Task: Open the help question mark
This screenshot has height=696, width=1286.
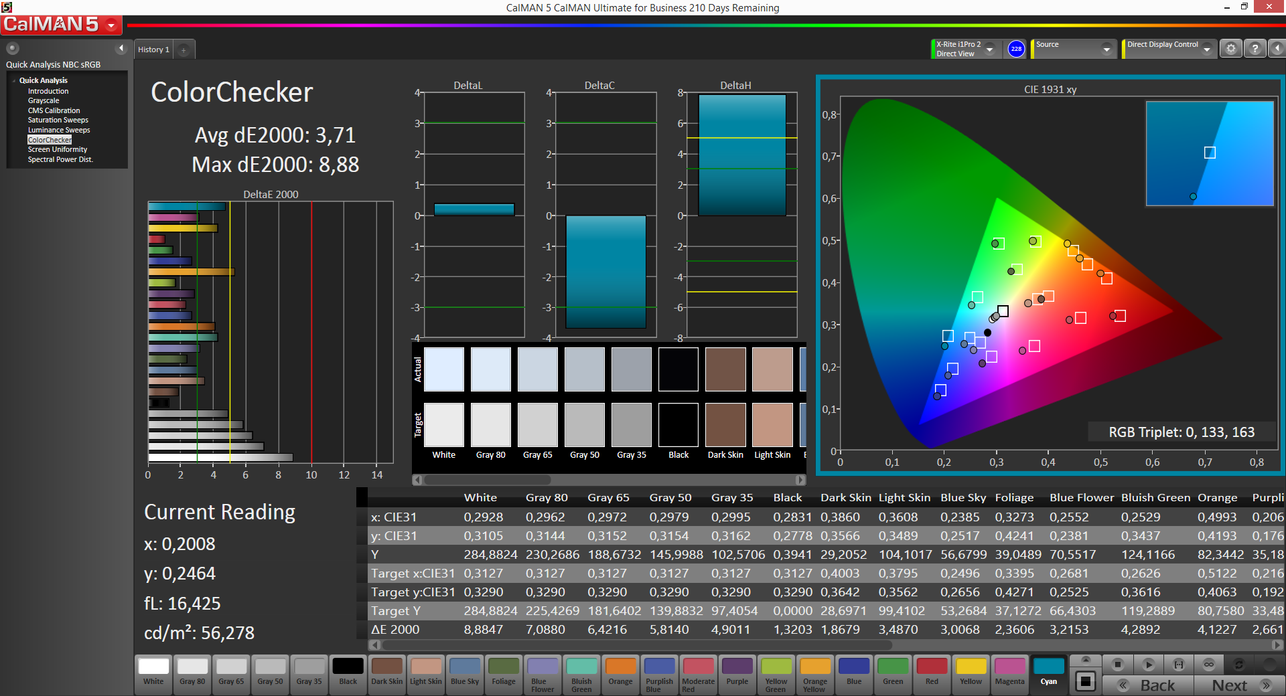Action: point(1255,49)
